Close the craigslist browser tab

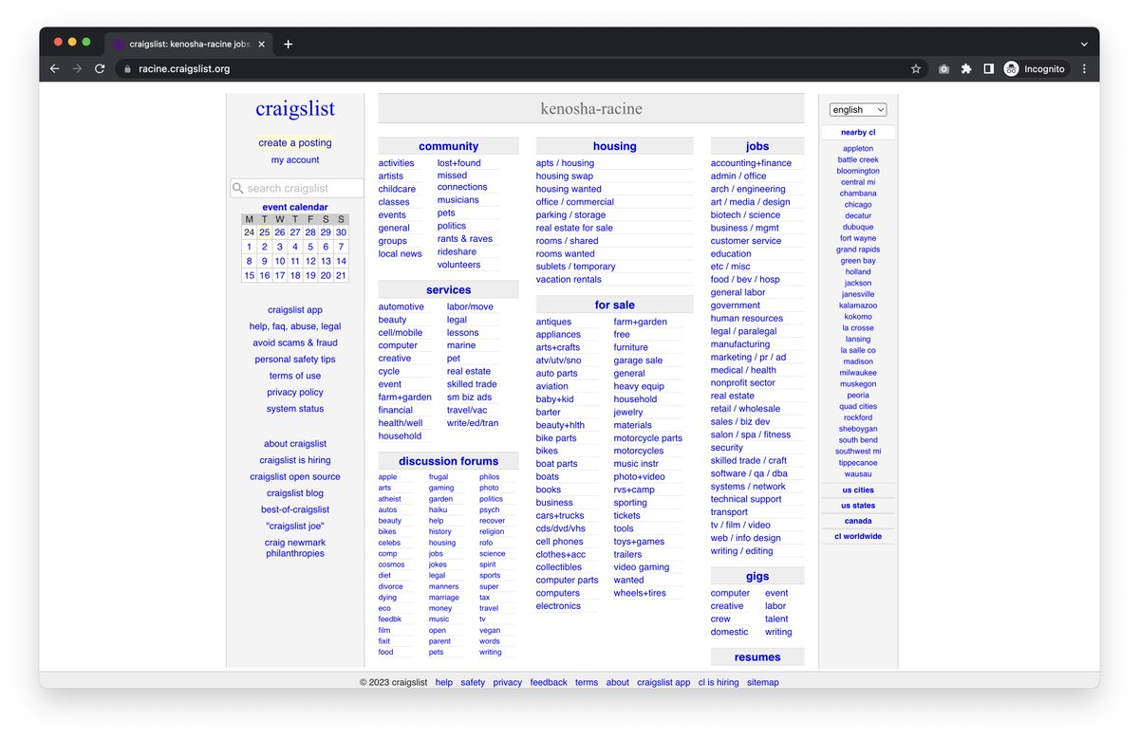pyautogui.click(x=262, y=44)
